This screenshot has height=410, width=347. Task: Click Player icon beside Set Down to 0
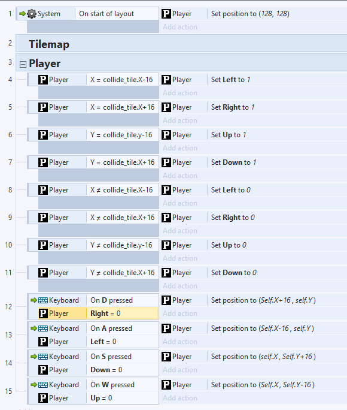point(166,273)
